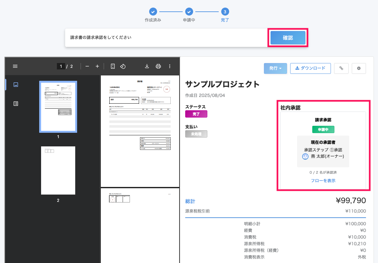Click the 源泉所得税 ¥10,210 value
378x263 pixels.
click(357, 244)
